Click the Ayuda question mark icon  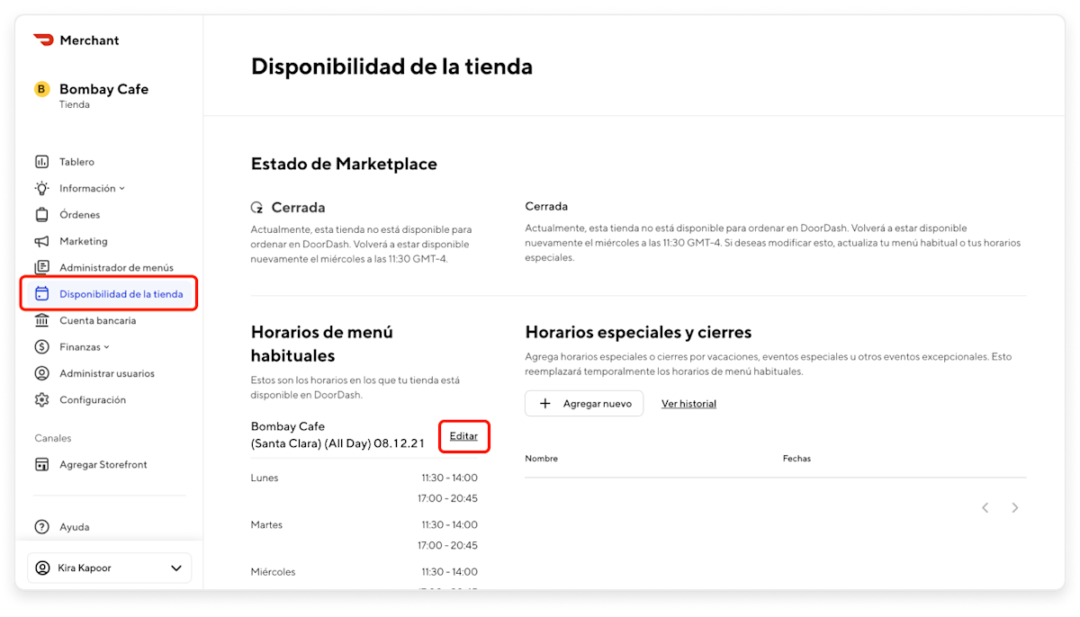[x=41, y=527]
